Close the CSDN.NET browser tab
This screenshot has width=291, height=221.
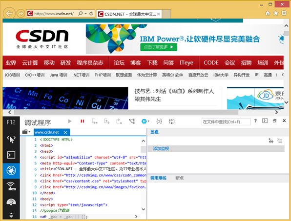coord(158,14)
